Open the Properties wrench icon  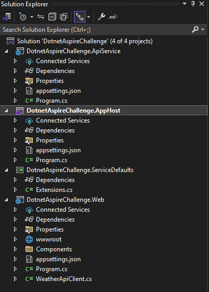click(x=102, y=17)
